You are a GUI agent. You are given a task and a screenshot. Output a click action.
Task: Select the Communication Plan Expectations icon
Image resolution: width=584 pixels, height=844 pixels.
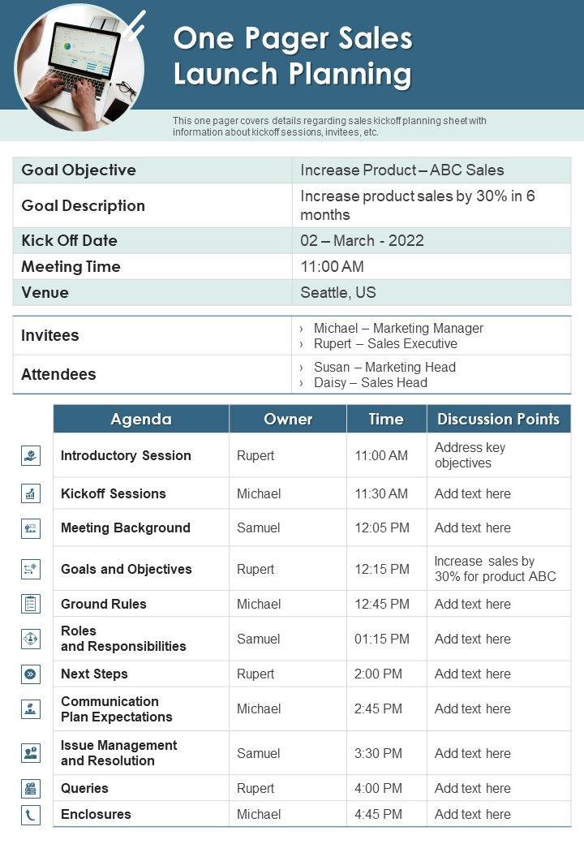pos(31,708)
